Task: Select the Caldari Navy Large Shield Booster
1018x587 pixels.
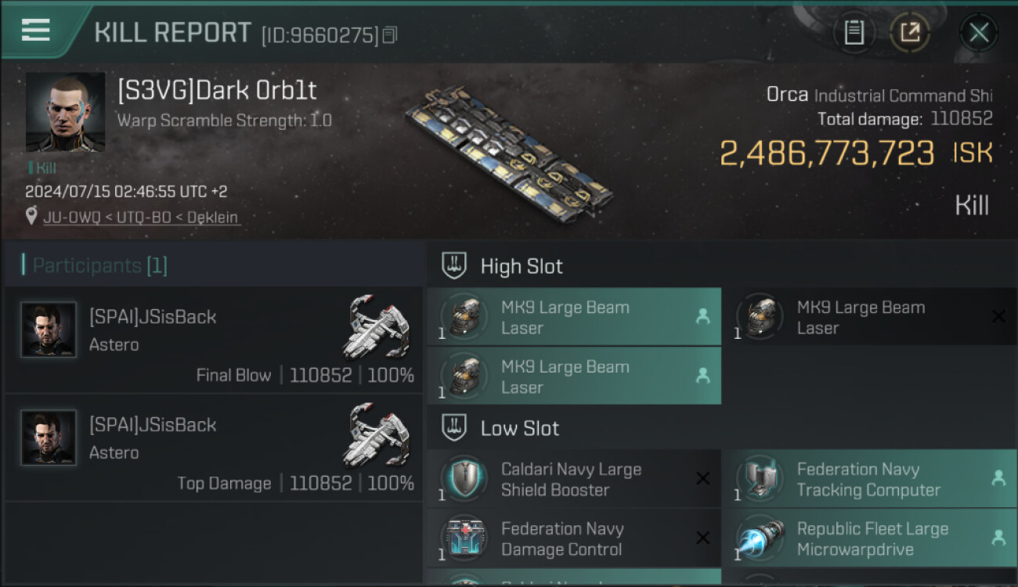Action: point(573,479)
